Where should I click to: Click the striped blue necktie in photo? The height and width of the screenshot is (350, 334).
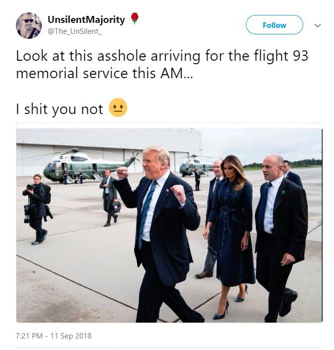(146, 214)
